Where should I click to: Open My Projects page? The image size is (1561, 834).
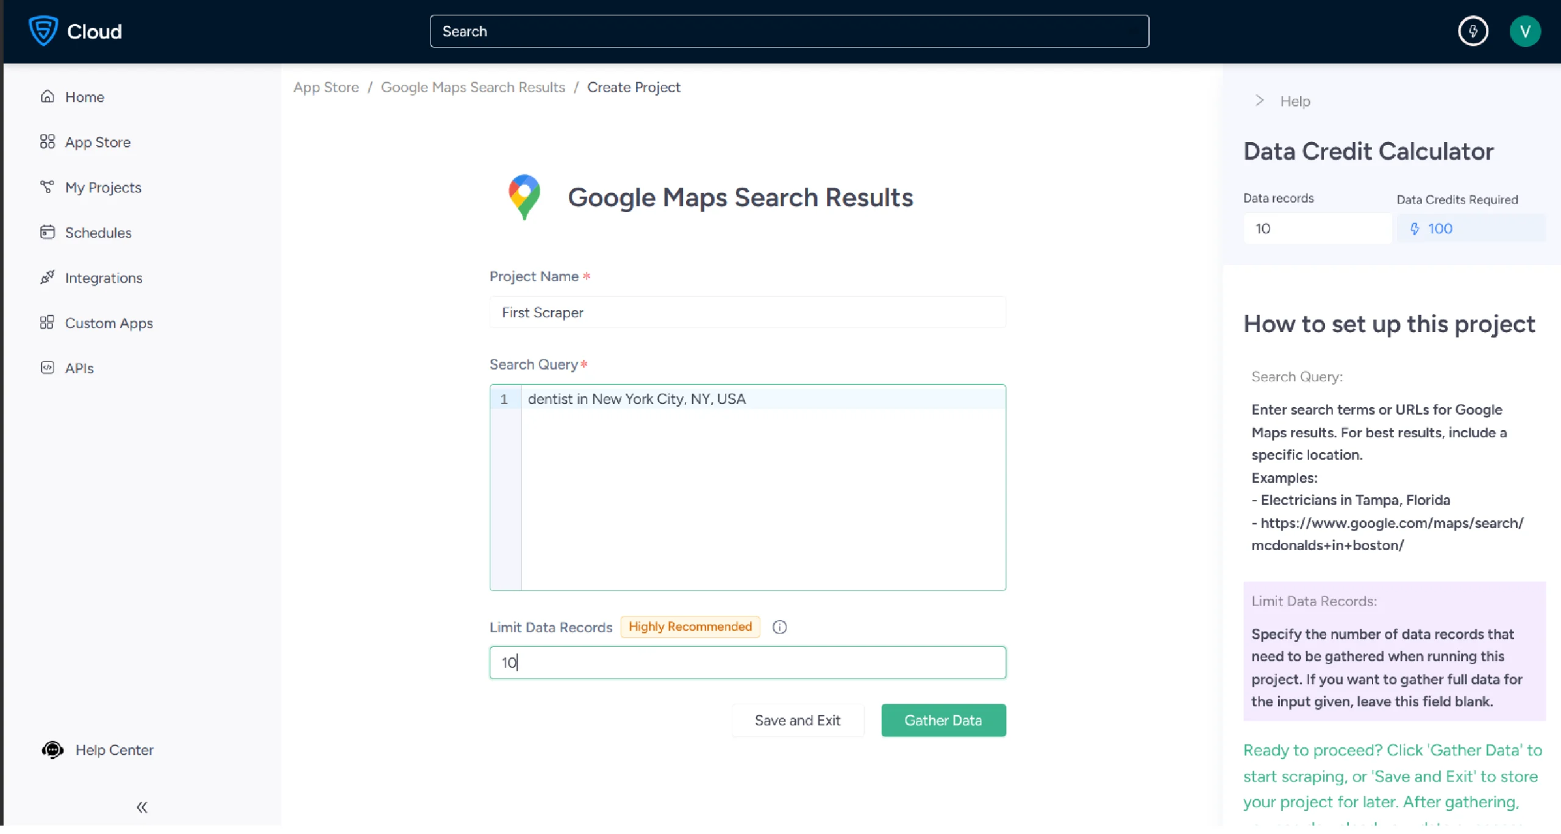[x=103, y=187]
